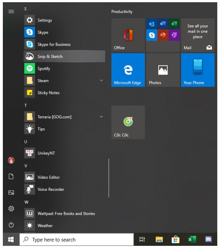
Task: Open Wattpad: Free Books and Stories
Action: [64, 213]
